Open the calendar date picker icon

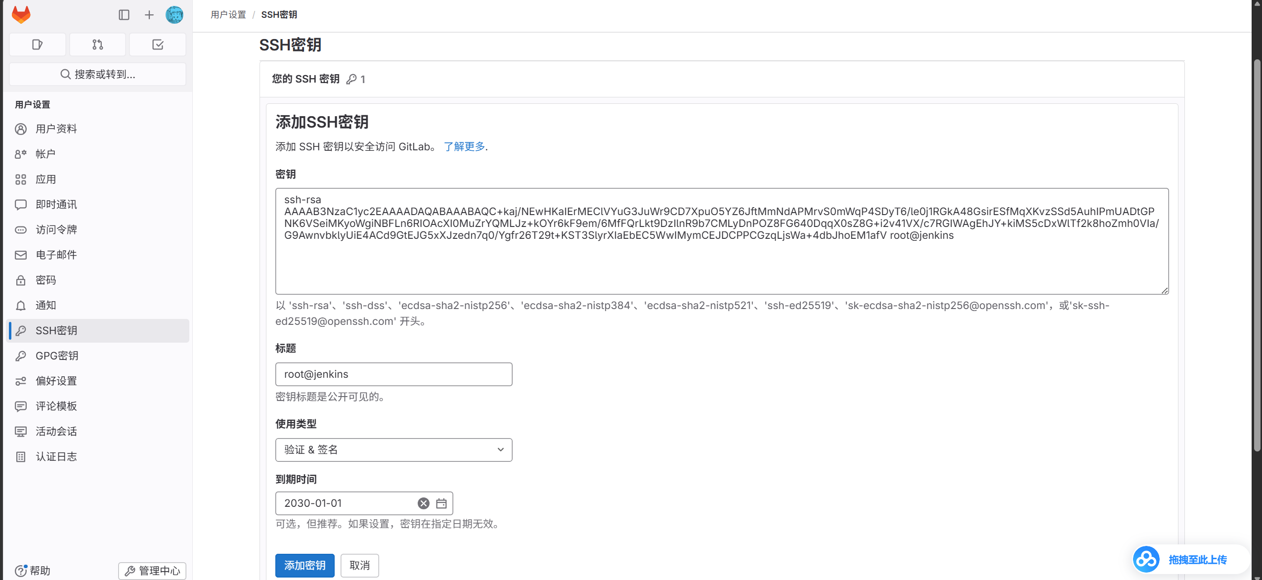tap(441, 503)
